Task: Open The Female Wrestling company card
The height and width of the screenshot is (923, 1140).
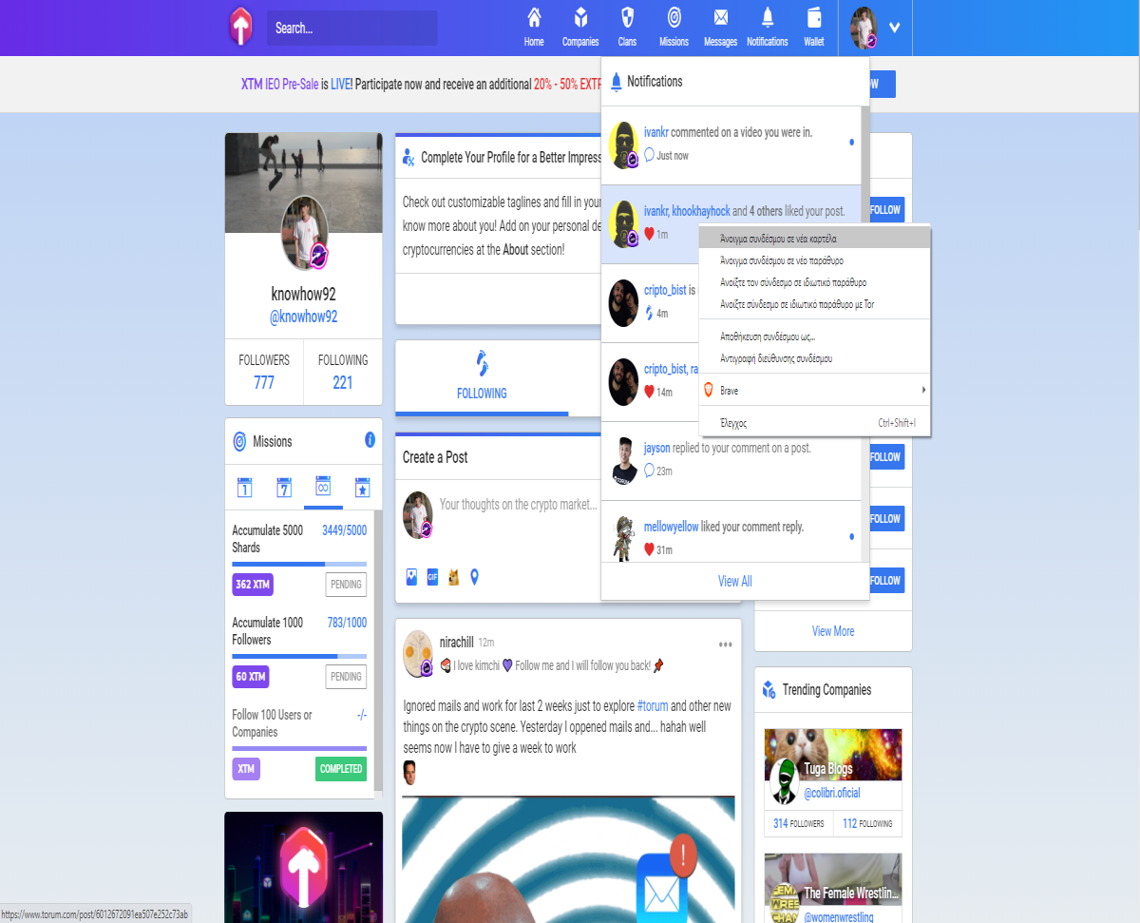Action: click(833, 888)
